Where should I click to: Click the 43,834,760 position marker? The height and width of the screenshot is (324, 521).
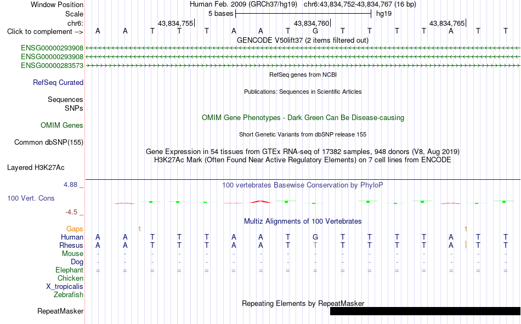pos(312,23)
